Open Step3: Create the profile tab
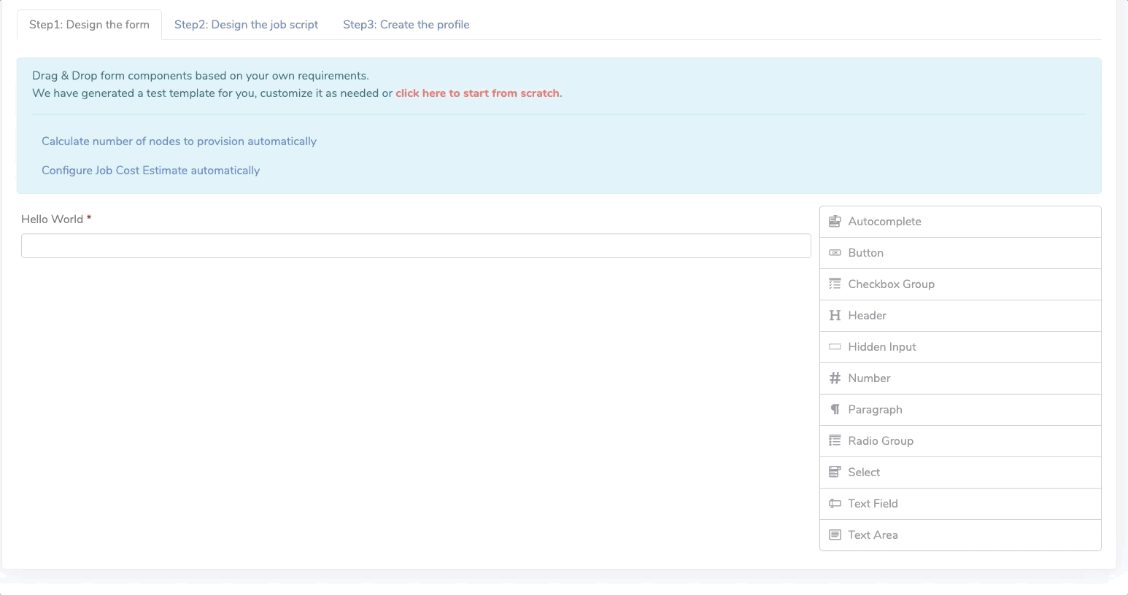Viewport: 1128px width, 595px height. coord(406,25)
